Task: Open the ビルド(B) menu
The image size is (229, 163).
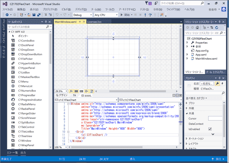Action: pyautogui.click(x=66, y=9)
